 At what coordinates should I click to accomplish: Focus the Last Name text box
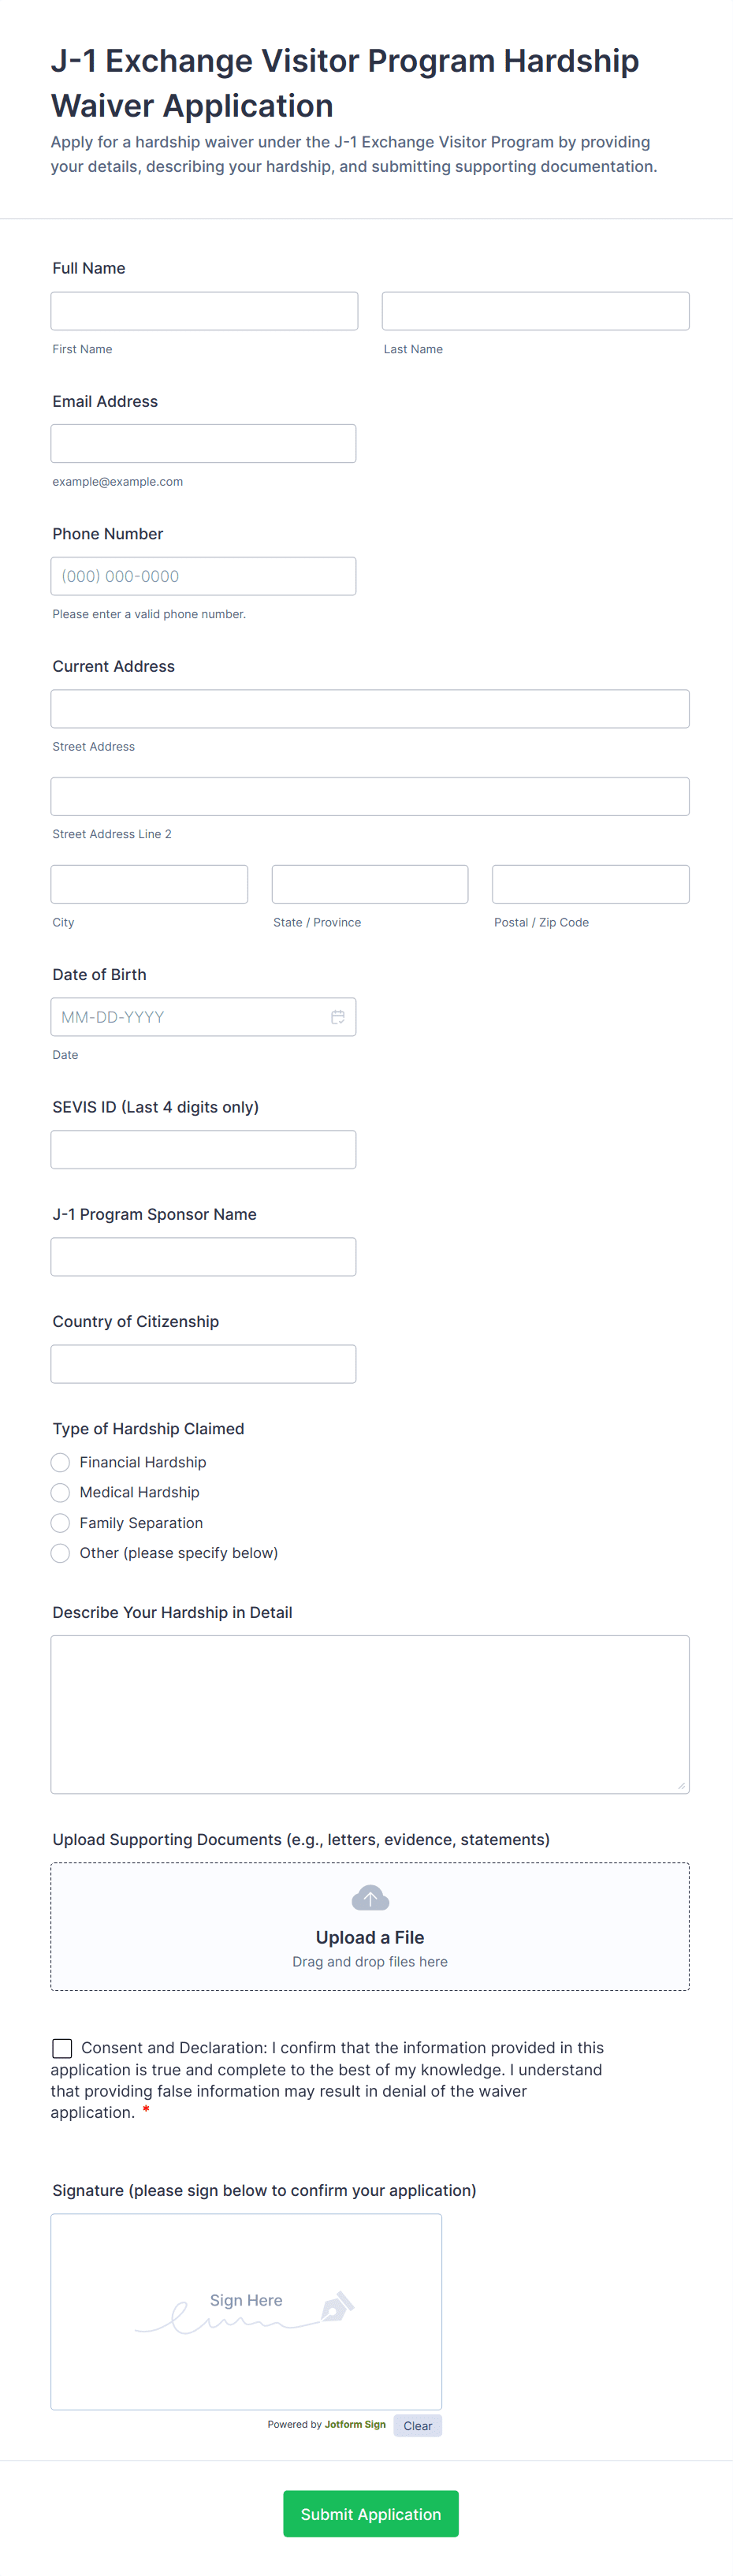535,311
